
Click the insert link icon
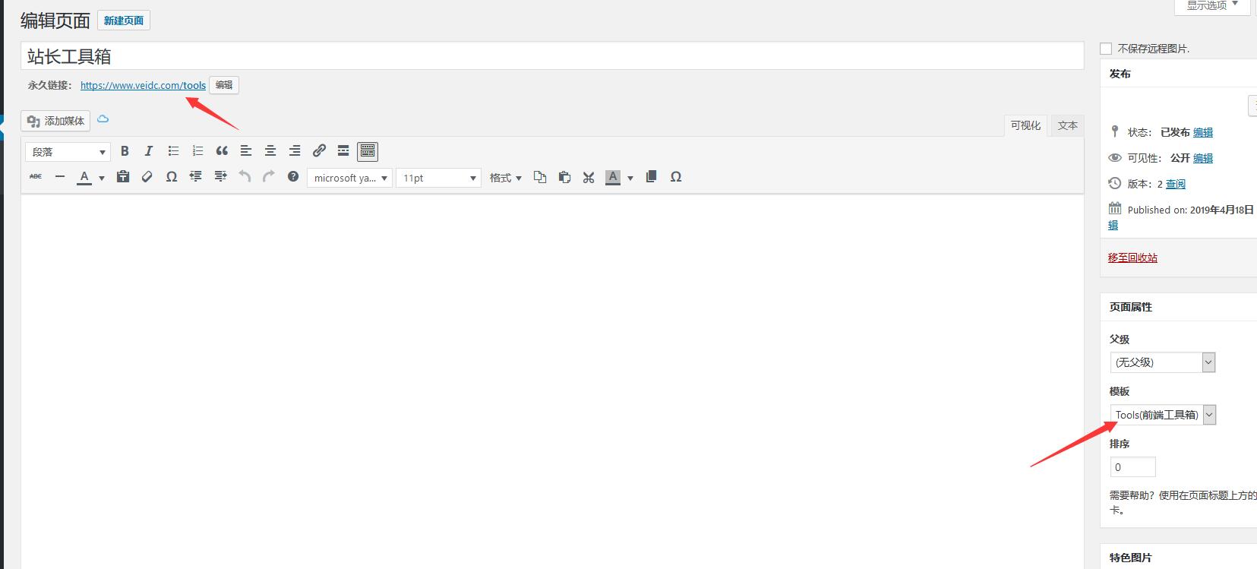(319, 151)
